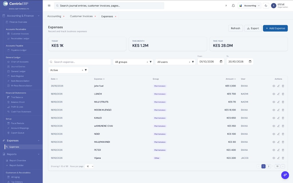
Task: Toggle the sidebar hamburger menu
Action: point(49,6)
